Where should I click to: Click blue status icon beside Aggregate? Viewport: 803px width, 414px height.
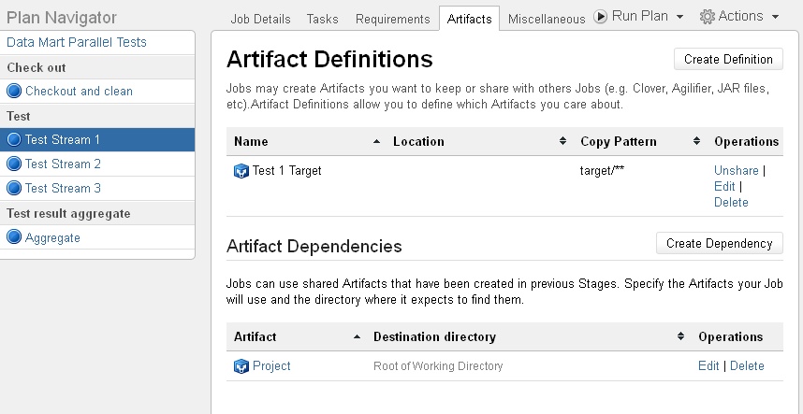[14, 237]
